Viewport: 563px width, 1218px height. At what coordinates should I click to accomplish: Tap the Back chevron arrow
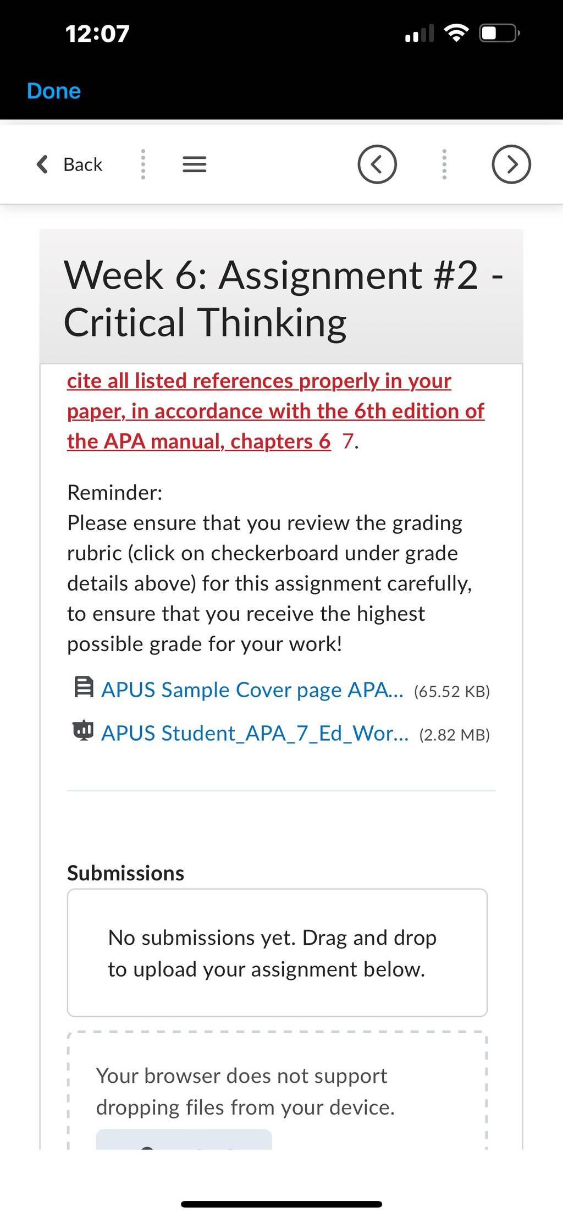coord(42,164)
